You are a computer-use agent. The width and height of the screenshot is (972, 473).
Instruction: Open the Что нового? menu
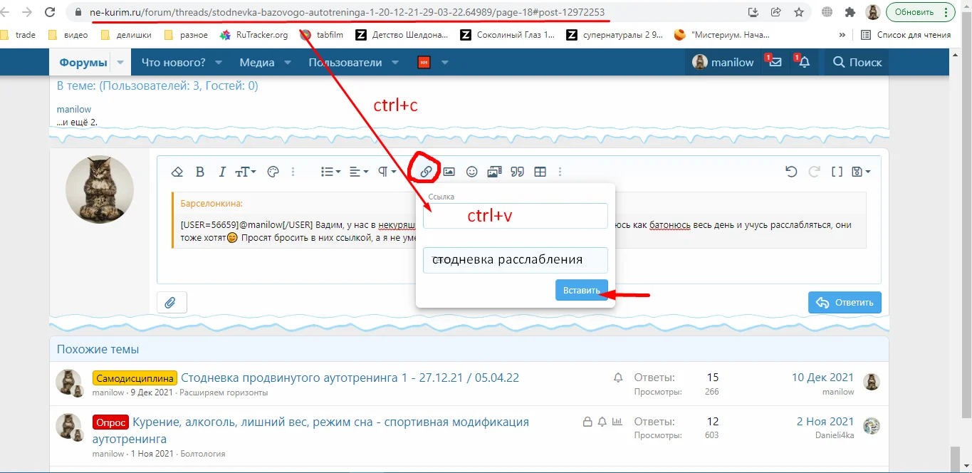coord(174,63)
